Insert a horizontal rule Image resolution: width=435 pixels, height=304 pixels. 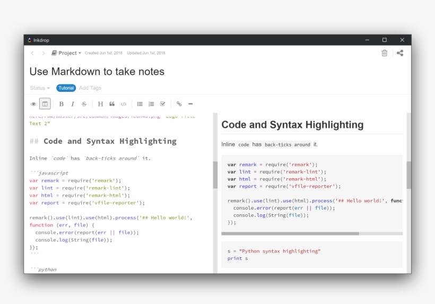(x=190, y=104)
